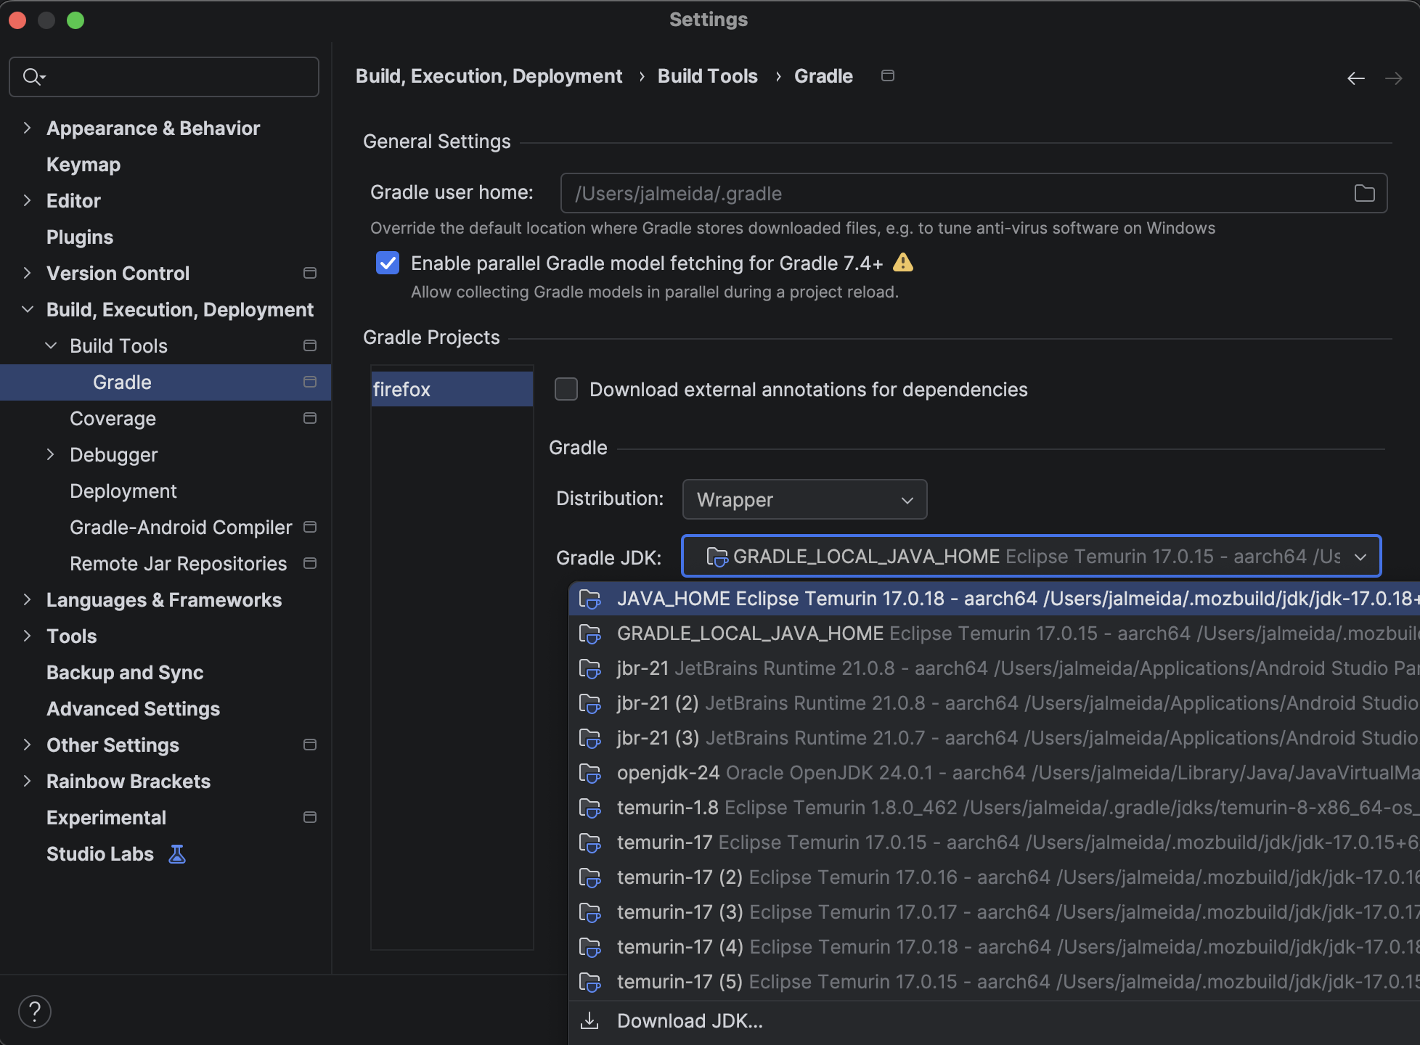This screenshot has height=1045, width=1420.
Task: Click the Studio Labs flask icon
Action: (x=176, y=854)
